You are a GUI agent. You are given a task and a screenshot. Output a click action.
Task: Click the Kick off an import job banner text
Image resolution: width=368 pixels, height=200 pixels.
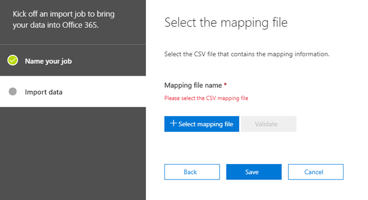click(x=63, y=19)
